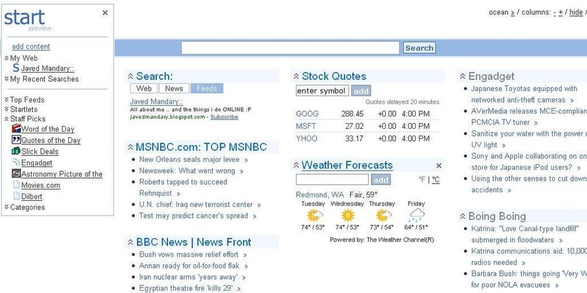Click the enter symbol stock field
This screenshot has height=293, width=587.
322,91
